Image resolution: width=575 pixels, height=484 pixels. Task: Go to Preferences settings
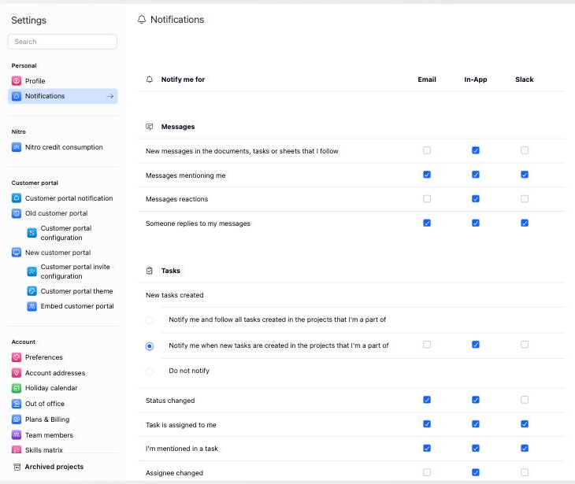click(x=62, y=357)
